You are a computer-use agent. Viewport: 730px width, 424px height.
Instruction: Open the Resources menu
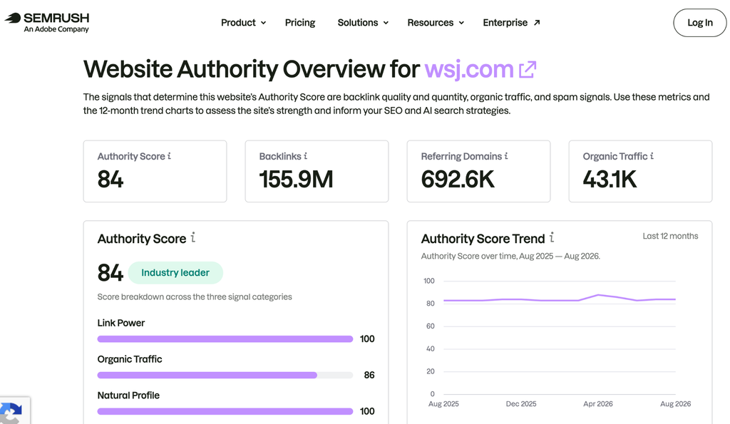click(436, 22)
